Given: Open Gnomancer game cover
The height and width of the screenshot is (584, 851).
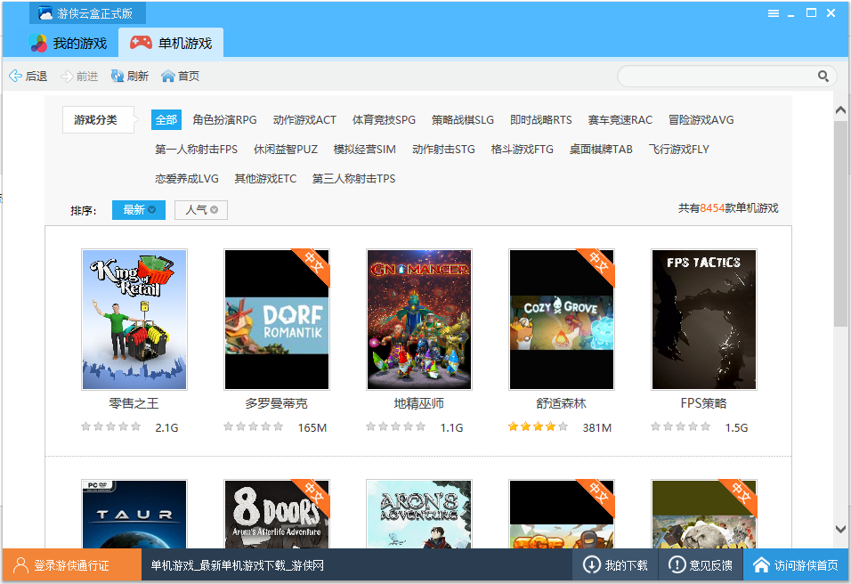Looking at the screenshot, I should pos(419,319).
